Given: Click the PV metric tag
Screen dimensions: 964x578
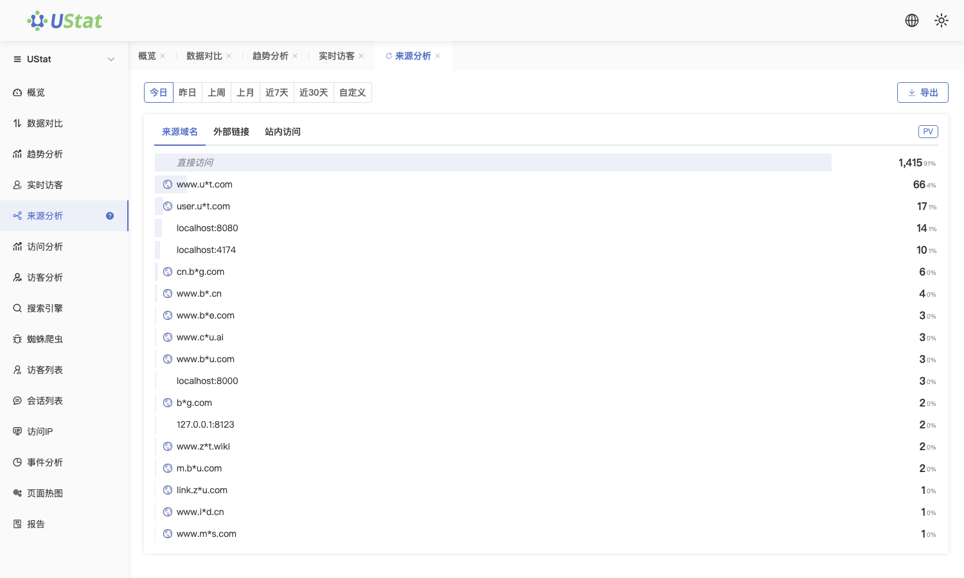Looking at the screenshot, I should pos(928,132).
